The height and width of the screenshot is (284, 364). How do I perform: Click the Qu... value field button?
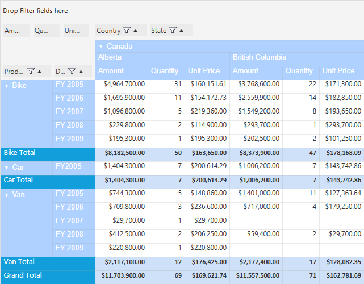(x=47, y=31)
